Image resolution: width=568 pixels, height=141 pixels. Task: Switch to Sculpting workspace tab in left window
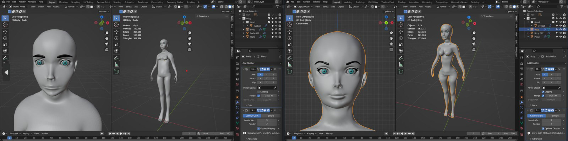[76, 2]
